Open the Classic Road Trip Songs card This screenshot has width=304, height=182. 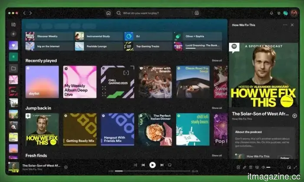(193, 82)
